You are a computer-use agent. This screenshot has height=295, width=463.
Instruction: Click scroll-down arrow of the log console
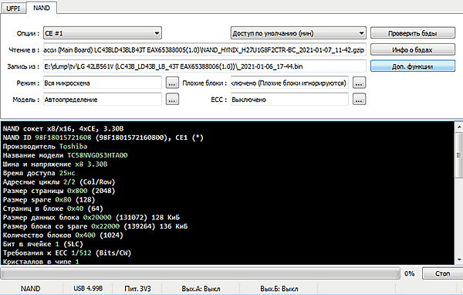coord(459,260)
